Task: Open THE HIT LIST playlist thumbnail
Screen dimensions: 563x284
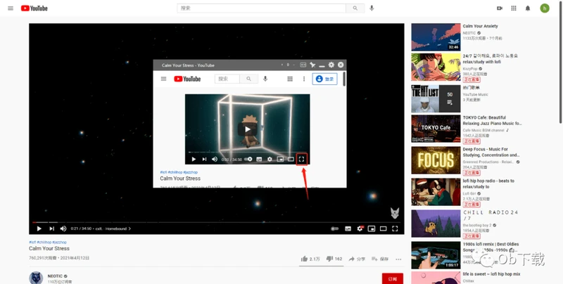Action: point(436,98)
